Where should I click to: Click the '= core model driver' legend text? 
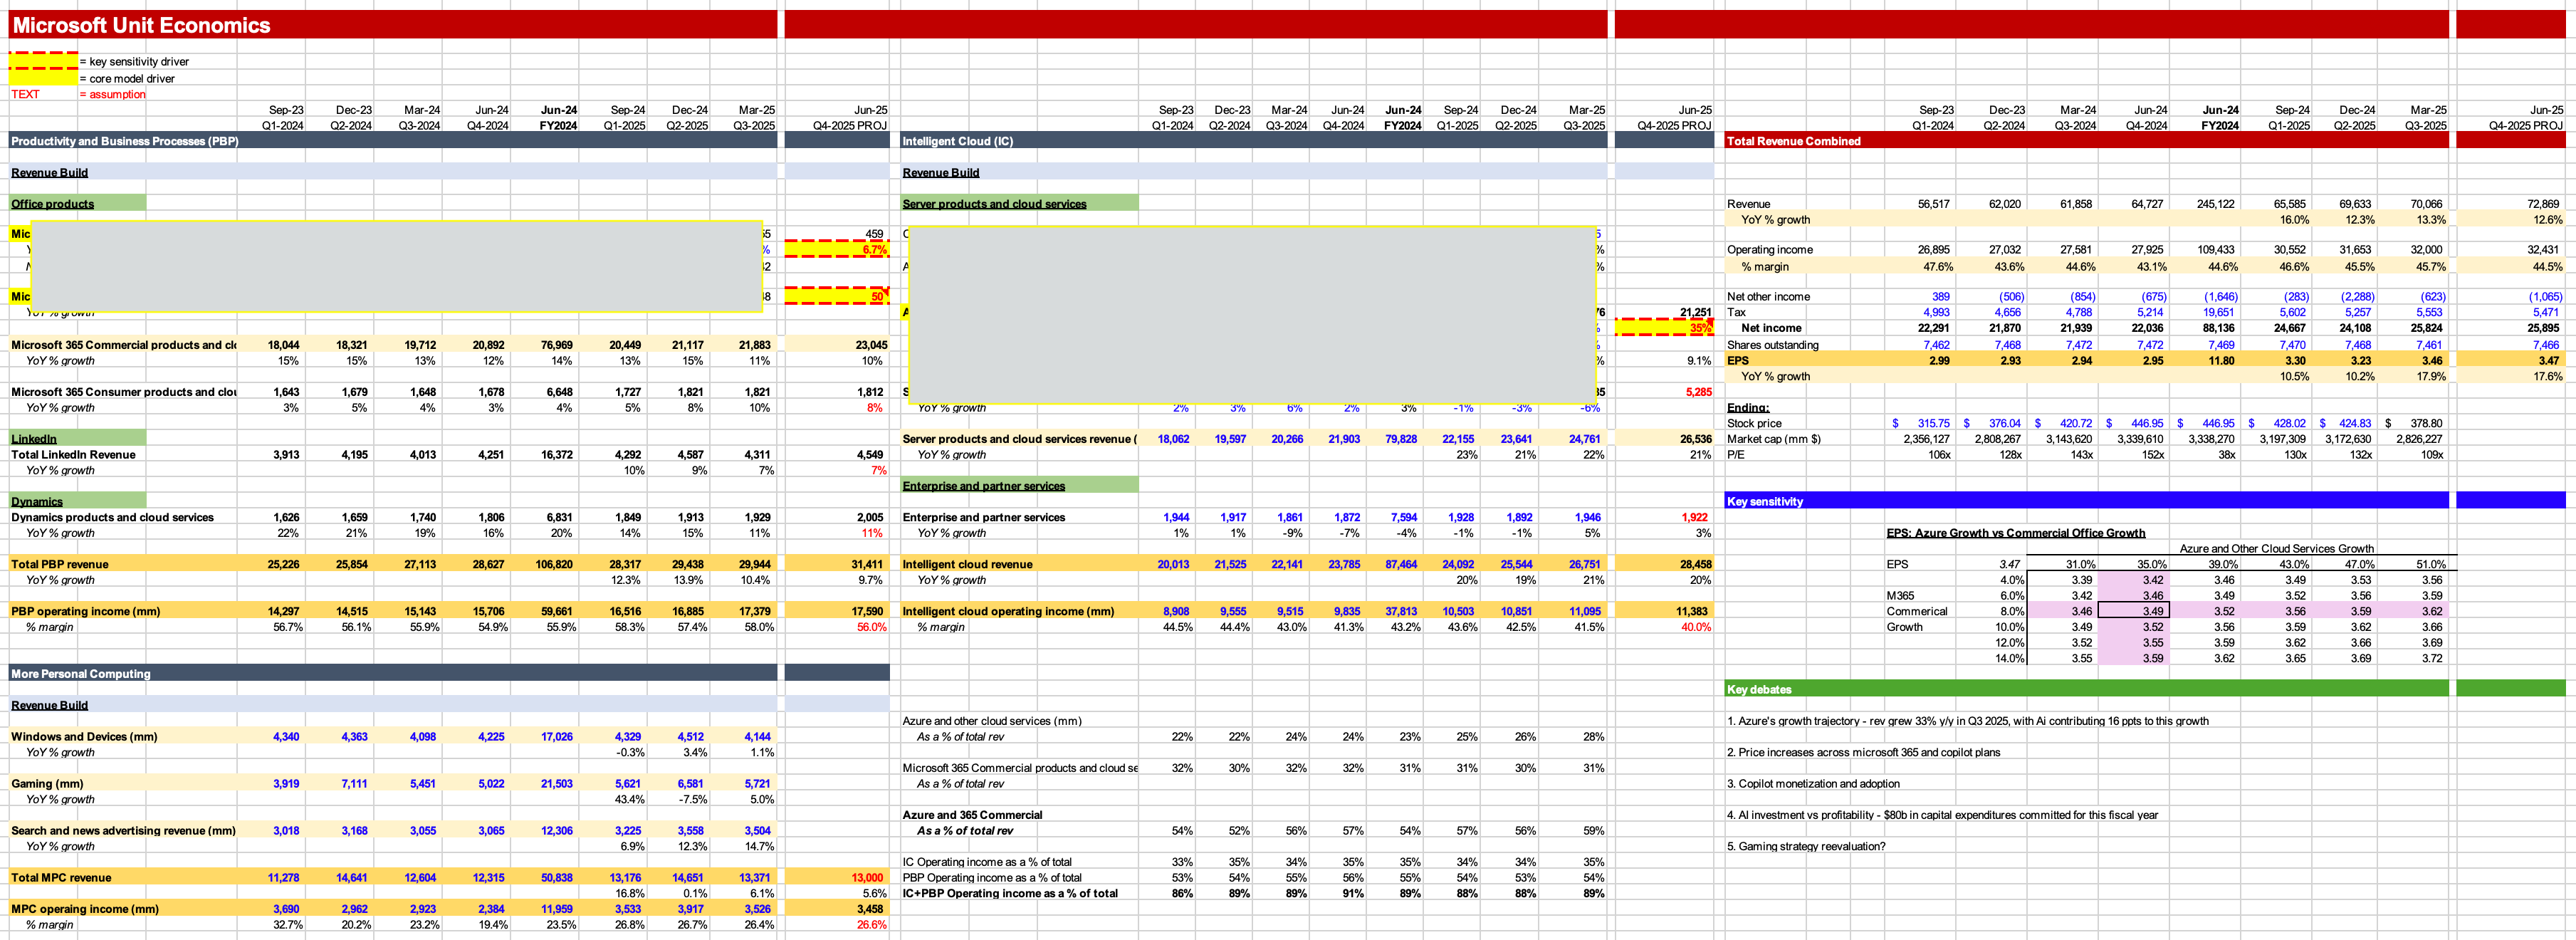tap(127, 78)
